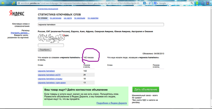Open downloads with the green arrow icon
This screenshot has height=109, width=212.
(x=197, y=3)
